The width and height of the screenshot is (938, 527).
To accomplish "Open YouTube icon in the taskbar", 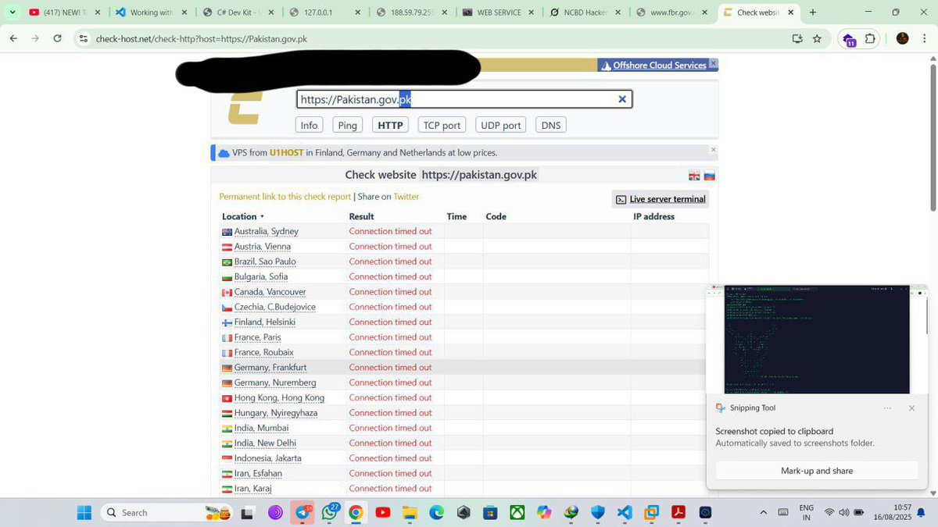I will [383, 513].
